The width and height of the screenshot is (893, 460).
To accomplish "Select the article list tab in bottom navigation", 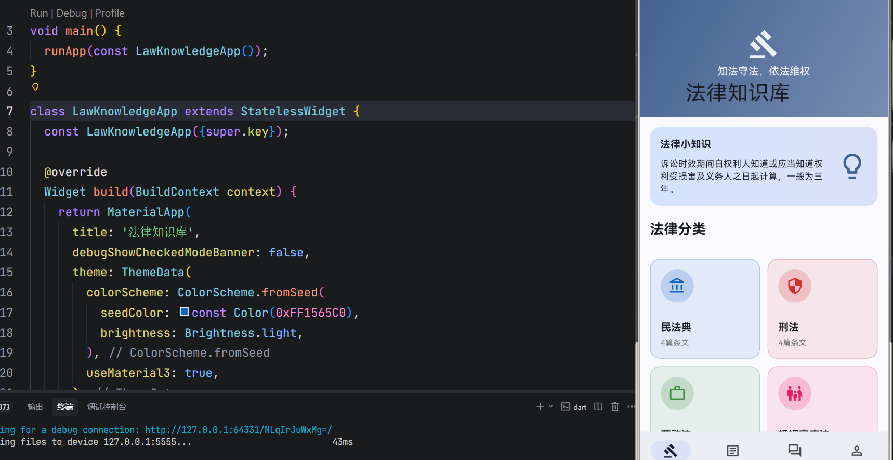I will pos(732,450).
